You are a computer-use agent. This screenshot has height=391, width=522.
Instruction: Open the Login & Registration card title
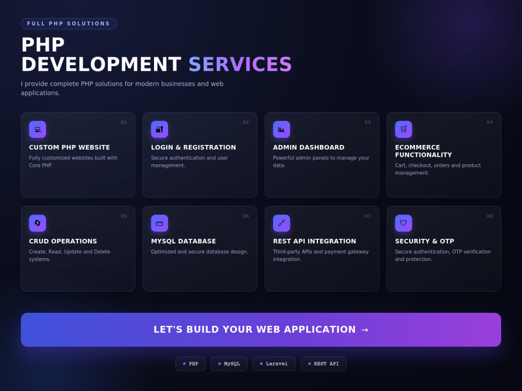point(194,148)
